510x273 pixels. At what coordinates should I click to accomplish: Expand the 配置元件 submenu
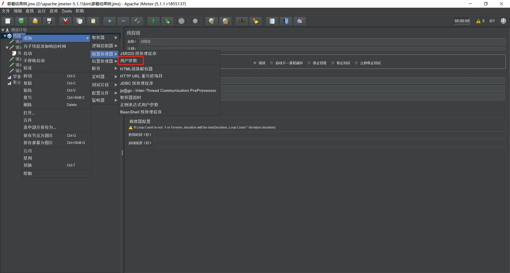105,93
